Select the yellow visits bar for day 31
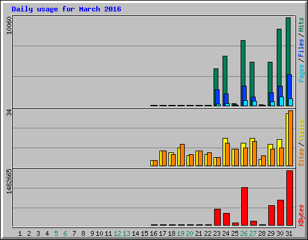Viewport: 308px width, 240px height. (287, 140)
